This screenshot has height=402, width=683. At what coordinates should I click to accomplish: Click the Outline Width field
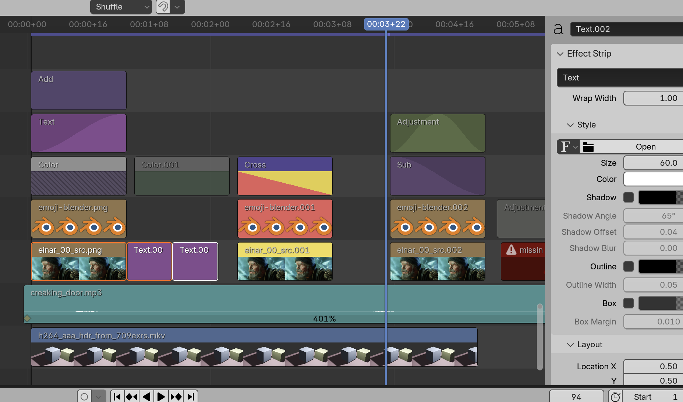653,285
